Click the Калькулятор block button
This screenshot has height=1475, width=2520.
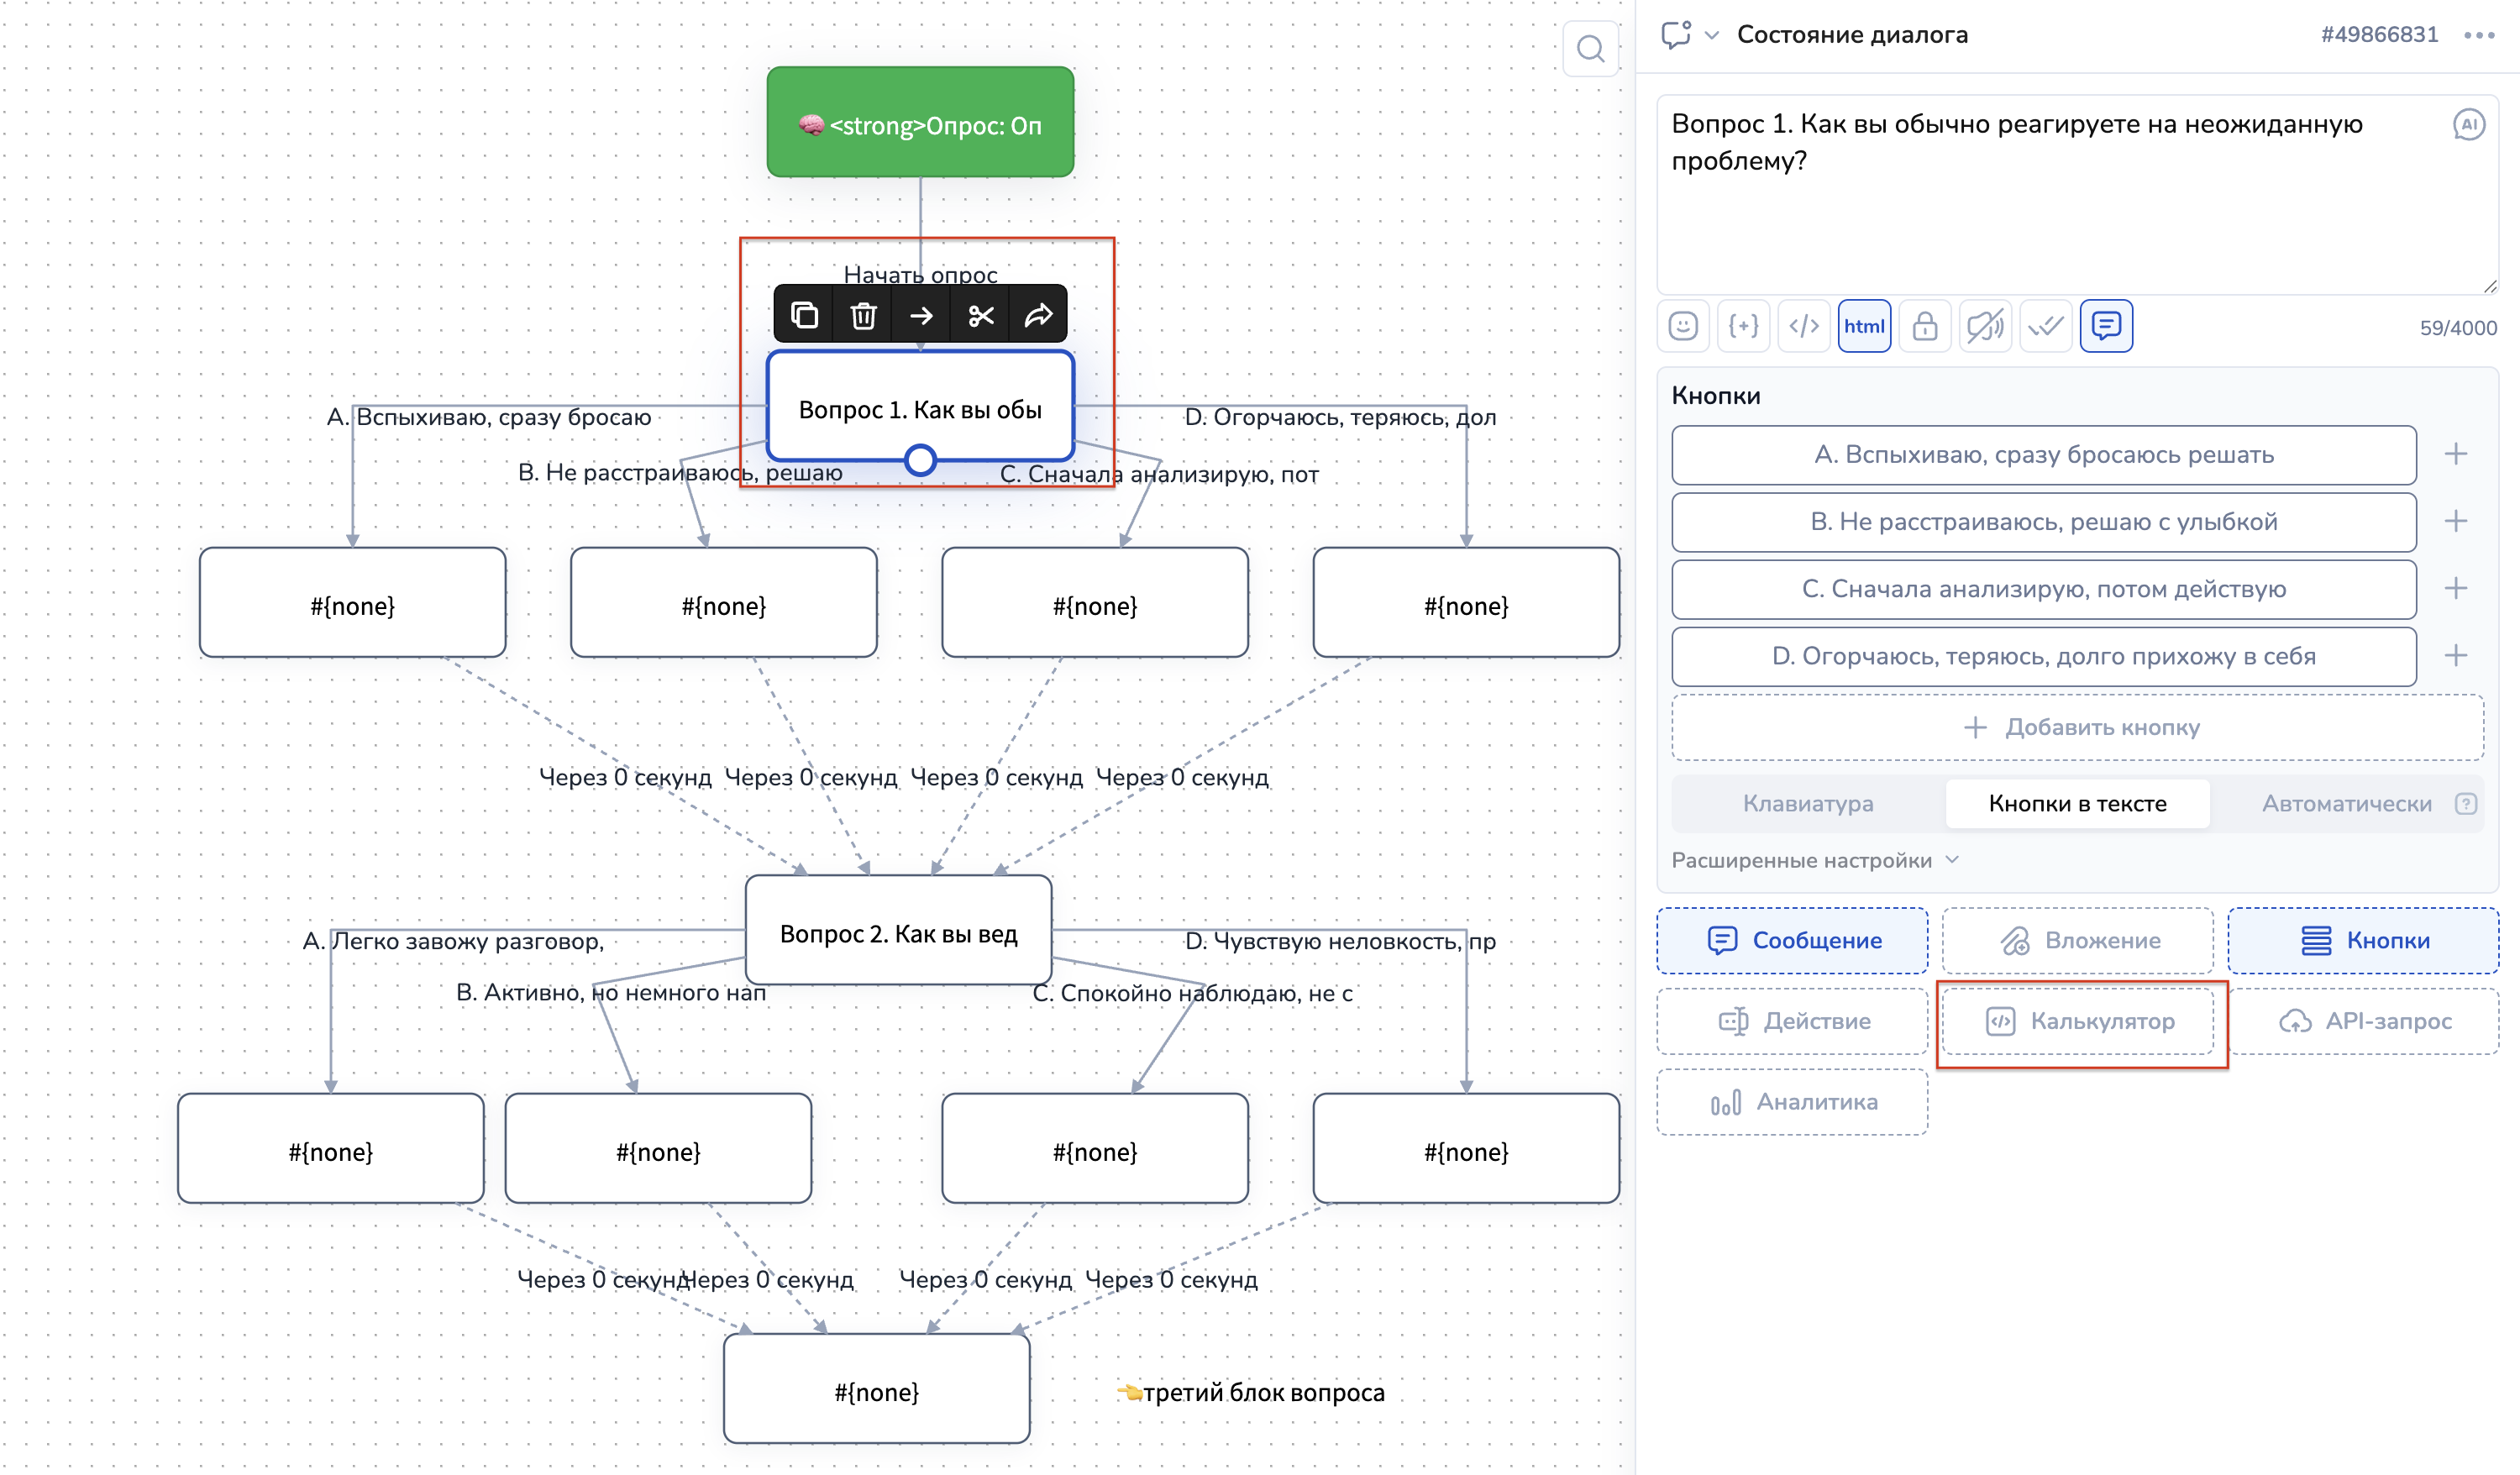[x=2078, y=1021]
